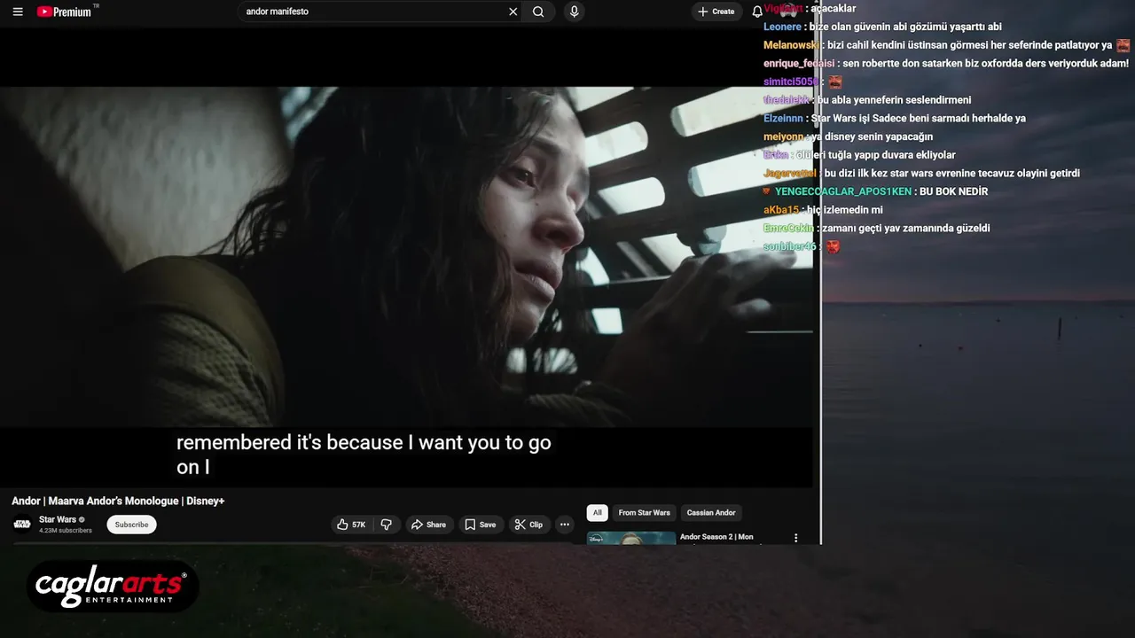Save the video to a playlist

pyautogui.click(x=481, y=525)
